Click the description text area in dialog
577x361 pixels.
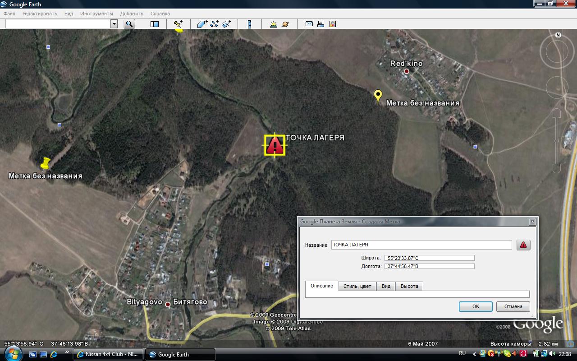pos(417,294)
